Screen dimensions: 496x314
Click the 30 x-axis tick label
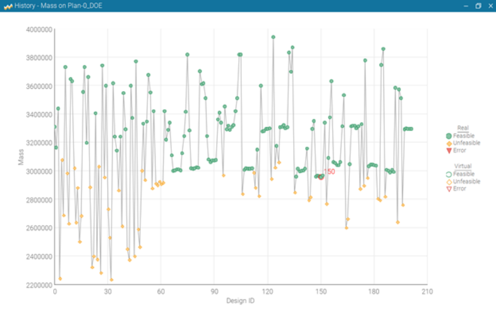point(108,291)
